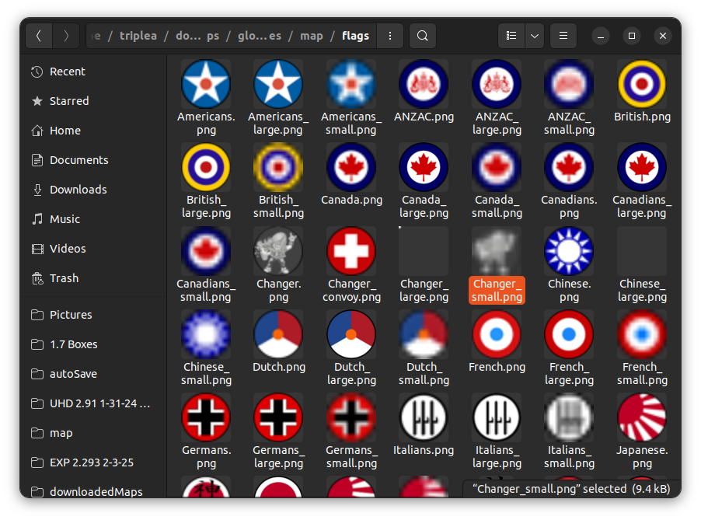Open the path bar three-dot menu
Viewport: 701px width, 520px height.
point(390,36)
